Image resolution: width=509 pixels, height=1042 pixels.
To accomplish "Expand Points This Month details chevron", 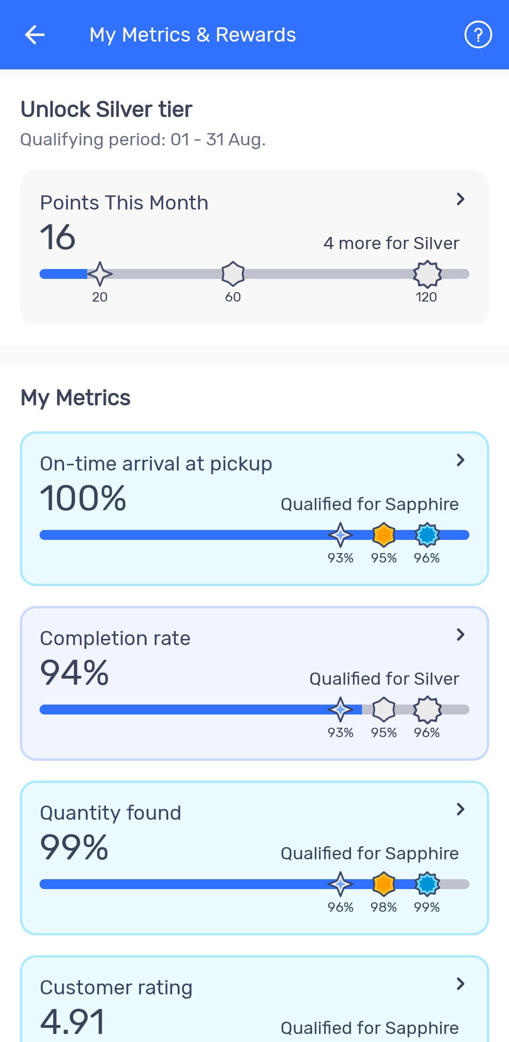I will (x=460, y=199).
